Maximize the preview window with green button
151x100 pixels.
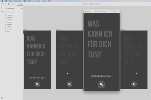[89, 11]
